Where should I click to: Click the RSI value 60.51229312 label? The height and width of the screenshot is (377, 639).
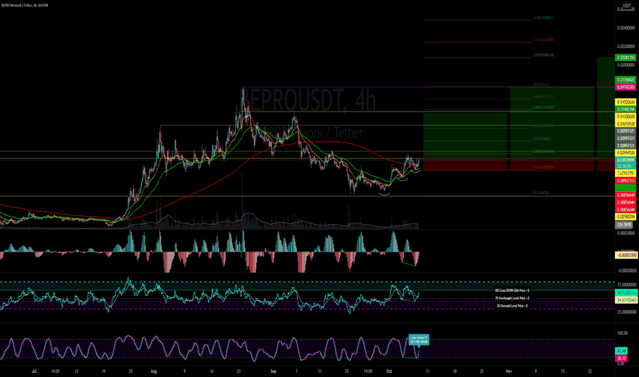627,293
